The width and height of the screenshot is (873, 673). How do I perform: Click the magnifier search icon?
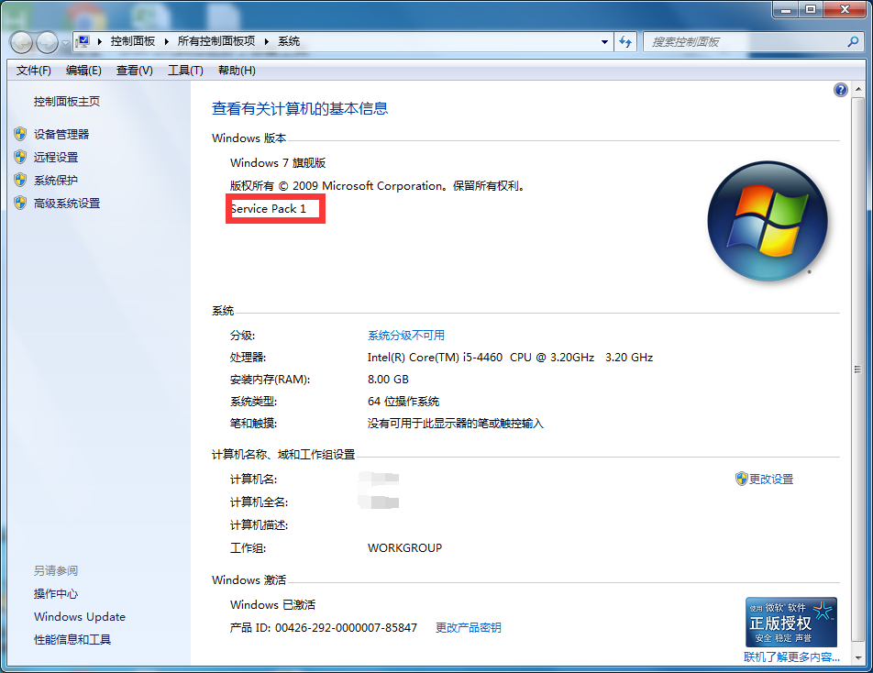point(853,42)
